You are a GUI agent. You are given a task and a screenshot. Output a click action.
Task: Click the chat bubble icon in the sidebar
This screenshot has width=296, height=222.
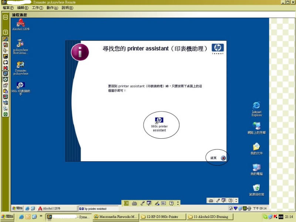click(x=6, y=62)
